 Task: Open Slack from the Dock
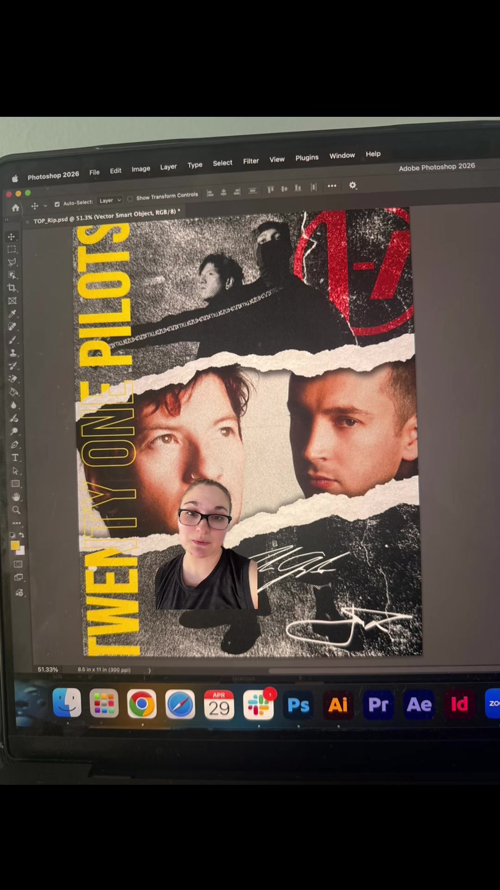click(258, 705)
